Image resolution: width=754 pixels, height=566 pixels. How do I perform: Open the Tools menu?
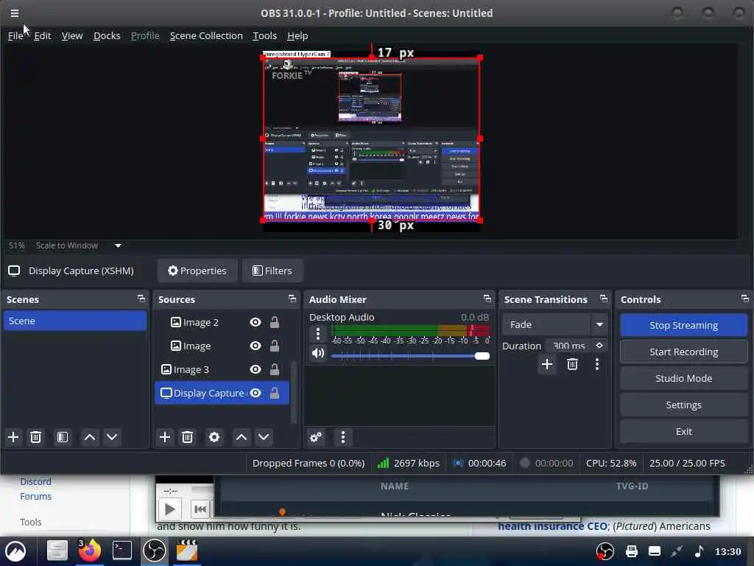click(x=265, y=35)
